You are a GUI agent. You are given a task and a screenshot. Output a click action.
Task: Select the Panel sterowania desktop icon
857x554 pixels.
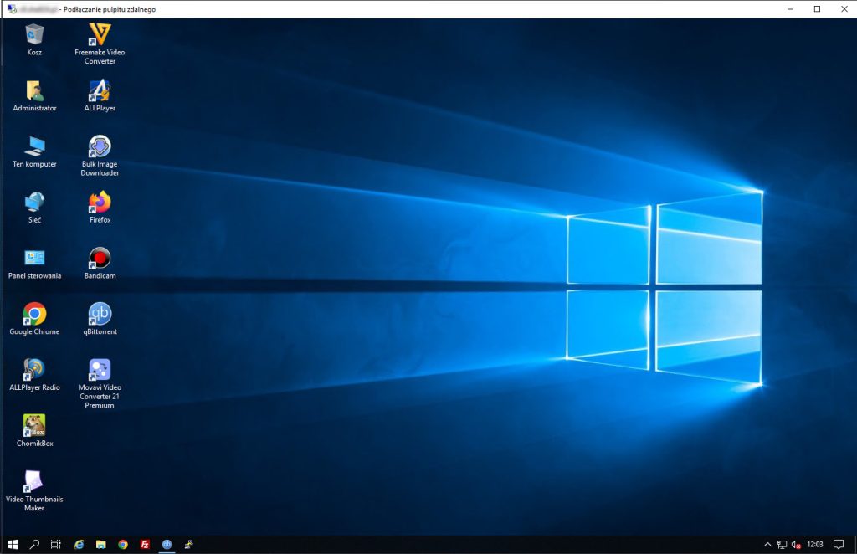(34, 259)
